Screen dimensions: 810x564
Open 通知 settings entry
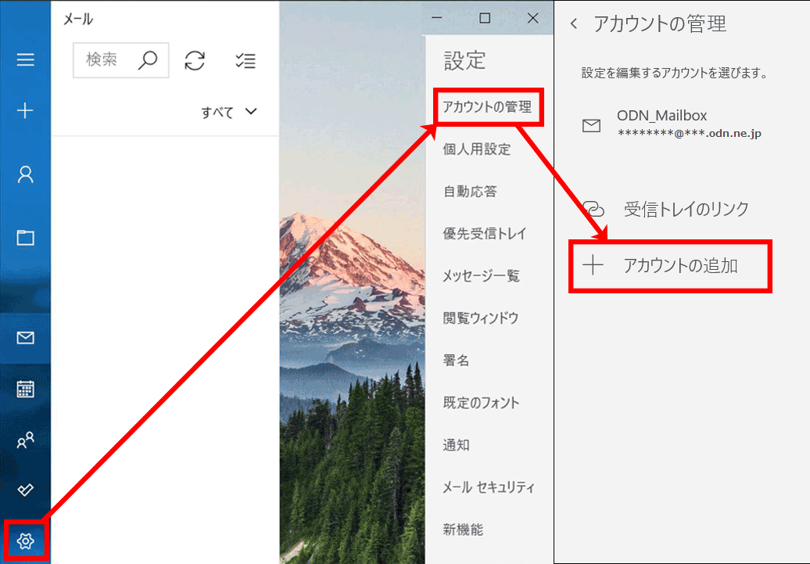[x=456, y=445]
